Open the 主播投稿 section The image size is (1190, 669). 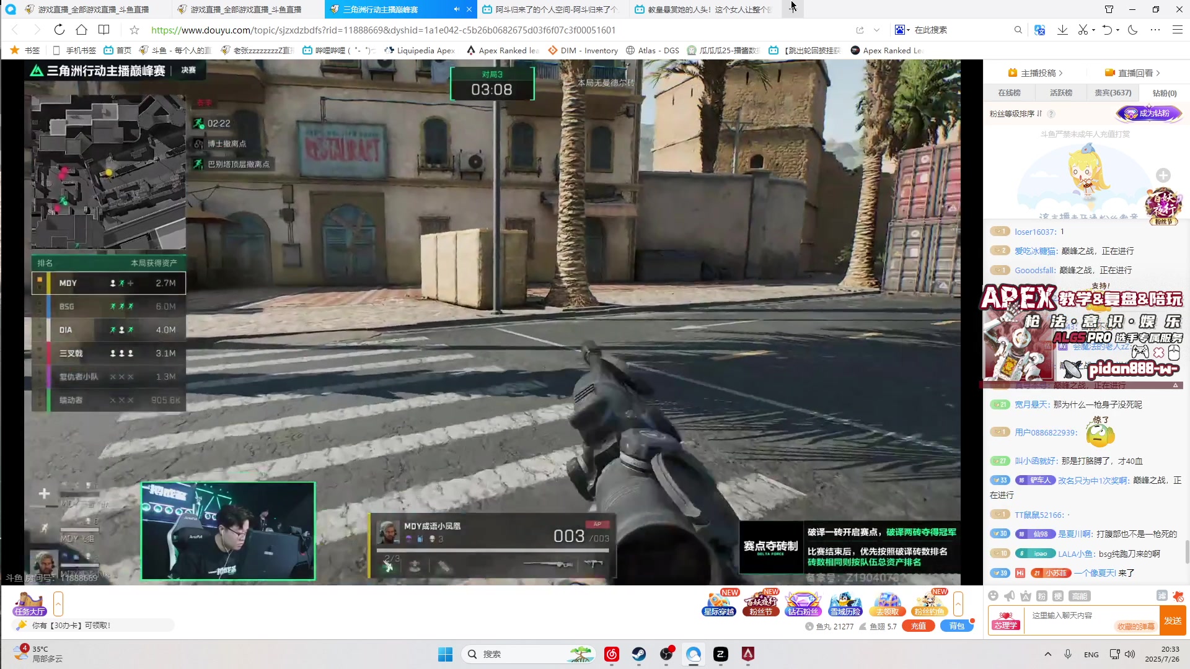pos(1035,72)
